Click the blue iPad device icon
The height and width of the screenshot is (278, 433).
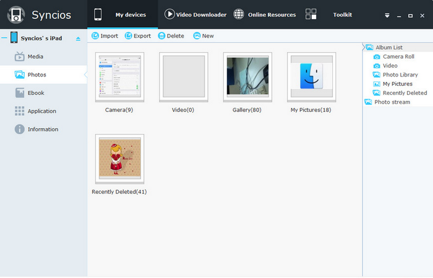point(14,38)
